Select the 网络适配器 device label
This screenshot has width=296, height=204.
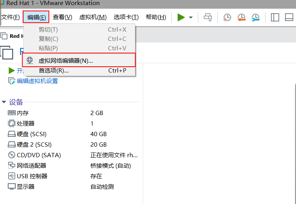[x=32, y=166]
